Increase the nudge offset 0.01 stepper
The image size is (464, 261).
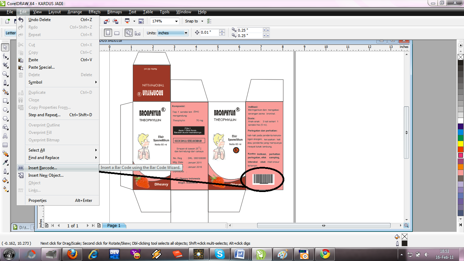[222, 31]
